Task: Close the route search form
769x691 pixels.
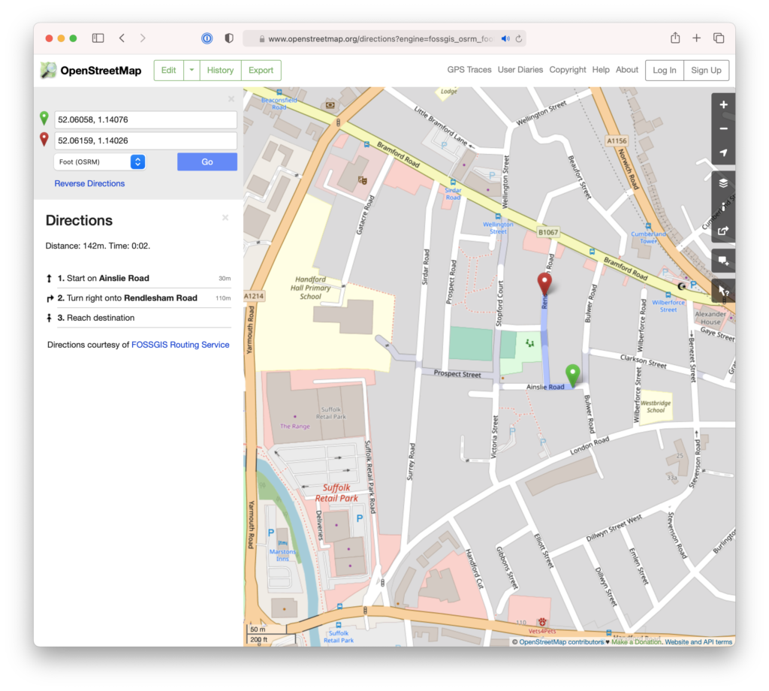Action: click(x=231, y=99)
